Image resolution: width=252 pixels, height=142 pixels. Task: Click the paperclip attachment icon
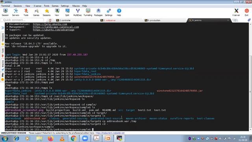(x=249, y=20)
